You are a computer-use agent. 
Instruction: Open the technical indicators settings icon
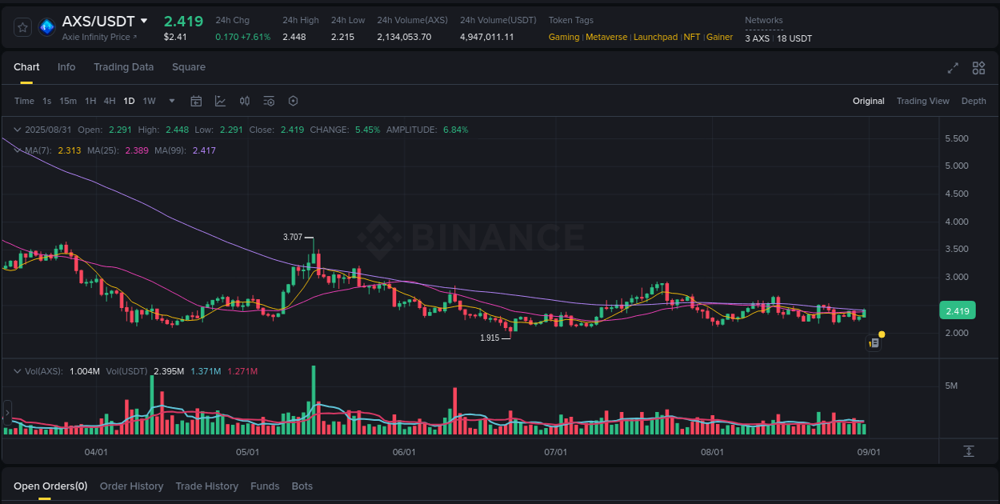point(269,101)
